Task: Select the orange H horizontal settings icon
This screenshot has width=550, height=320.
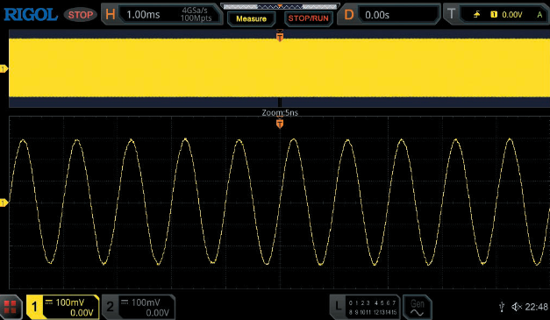Action: click(x=111, y=14)
